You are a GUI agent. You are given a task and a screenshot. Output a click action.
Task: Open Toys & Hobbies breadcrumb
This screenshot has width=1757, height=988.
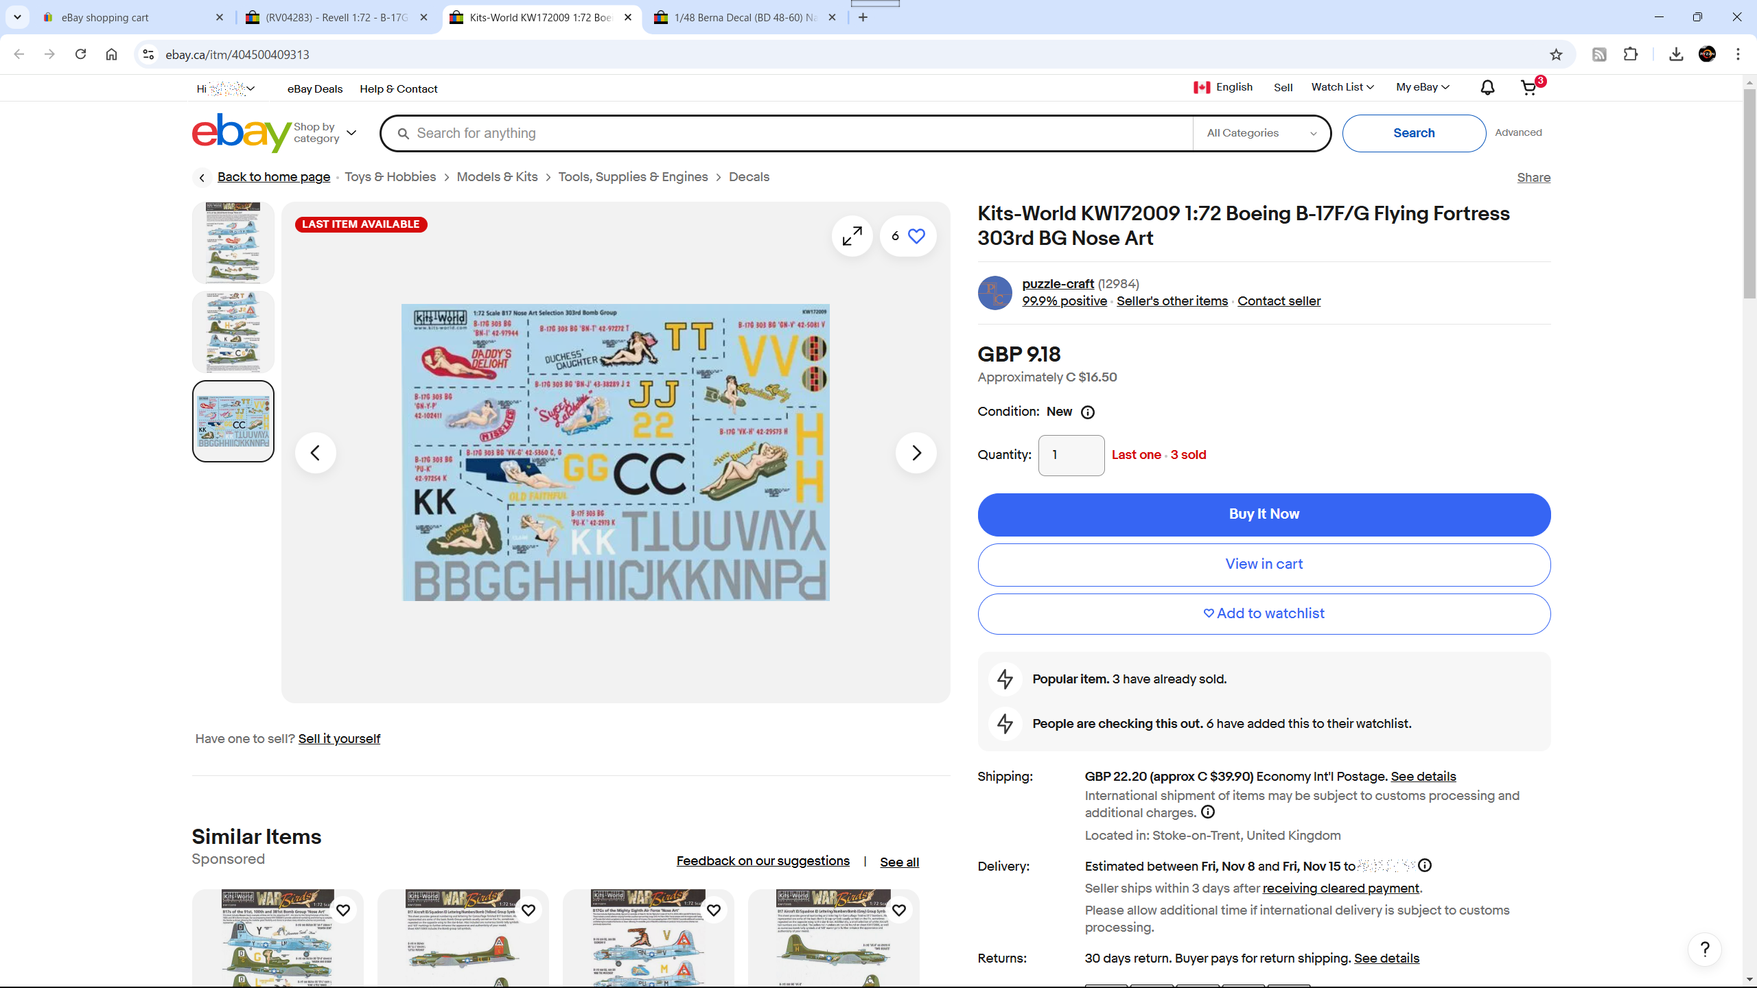pos(390,177)
